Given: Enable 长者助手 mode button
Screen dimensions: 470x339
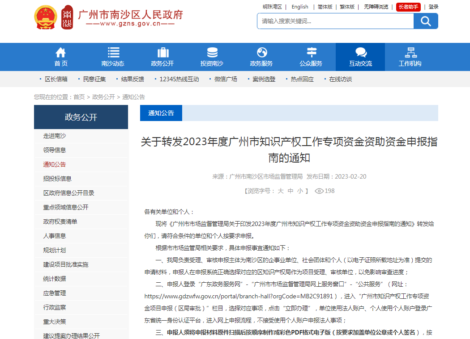Looking at the screenshot, I should click(x=408, y=7).
